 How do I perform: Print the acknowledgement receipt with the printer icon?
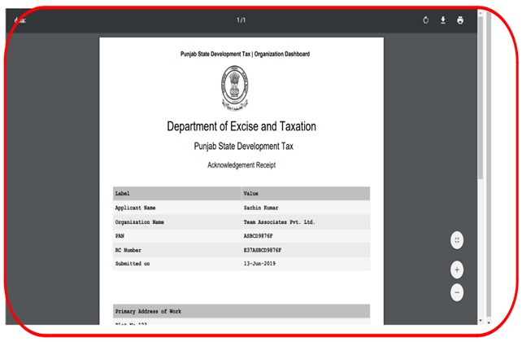(460, 20)
